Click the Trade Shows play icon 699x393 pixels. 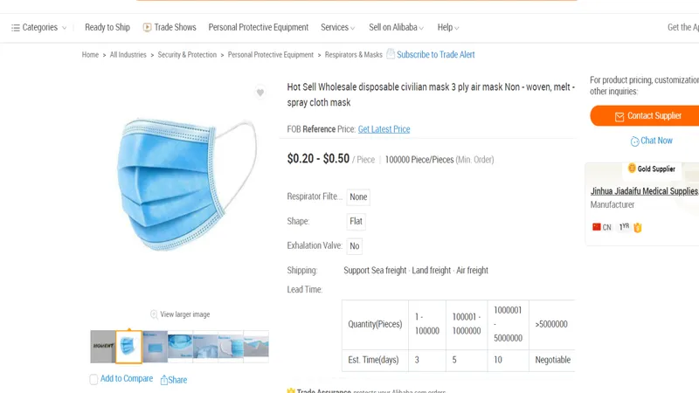pos(148,27)
